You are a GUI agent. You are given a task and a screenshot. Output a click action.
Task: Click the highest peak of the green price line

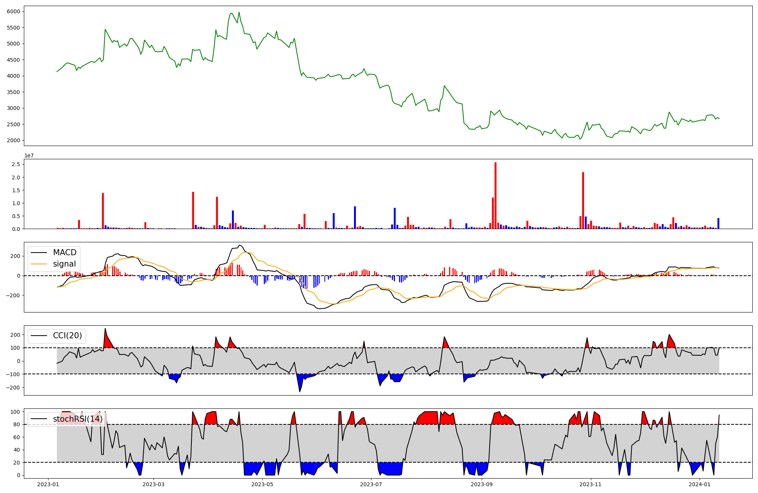[239, 12]
